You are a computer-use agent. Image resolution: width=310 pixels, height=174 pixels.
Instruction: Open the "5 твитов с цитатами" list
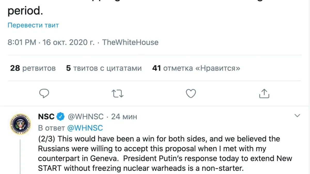[x=104, y=68]
